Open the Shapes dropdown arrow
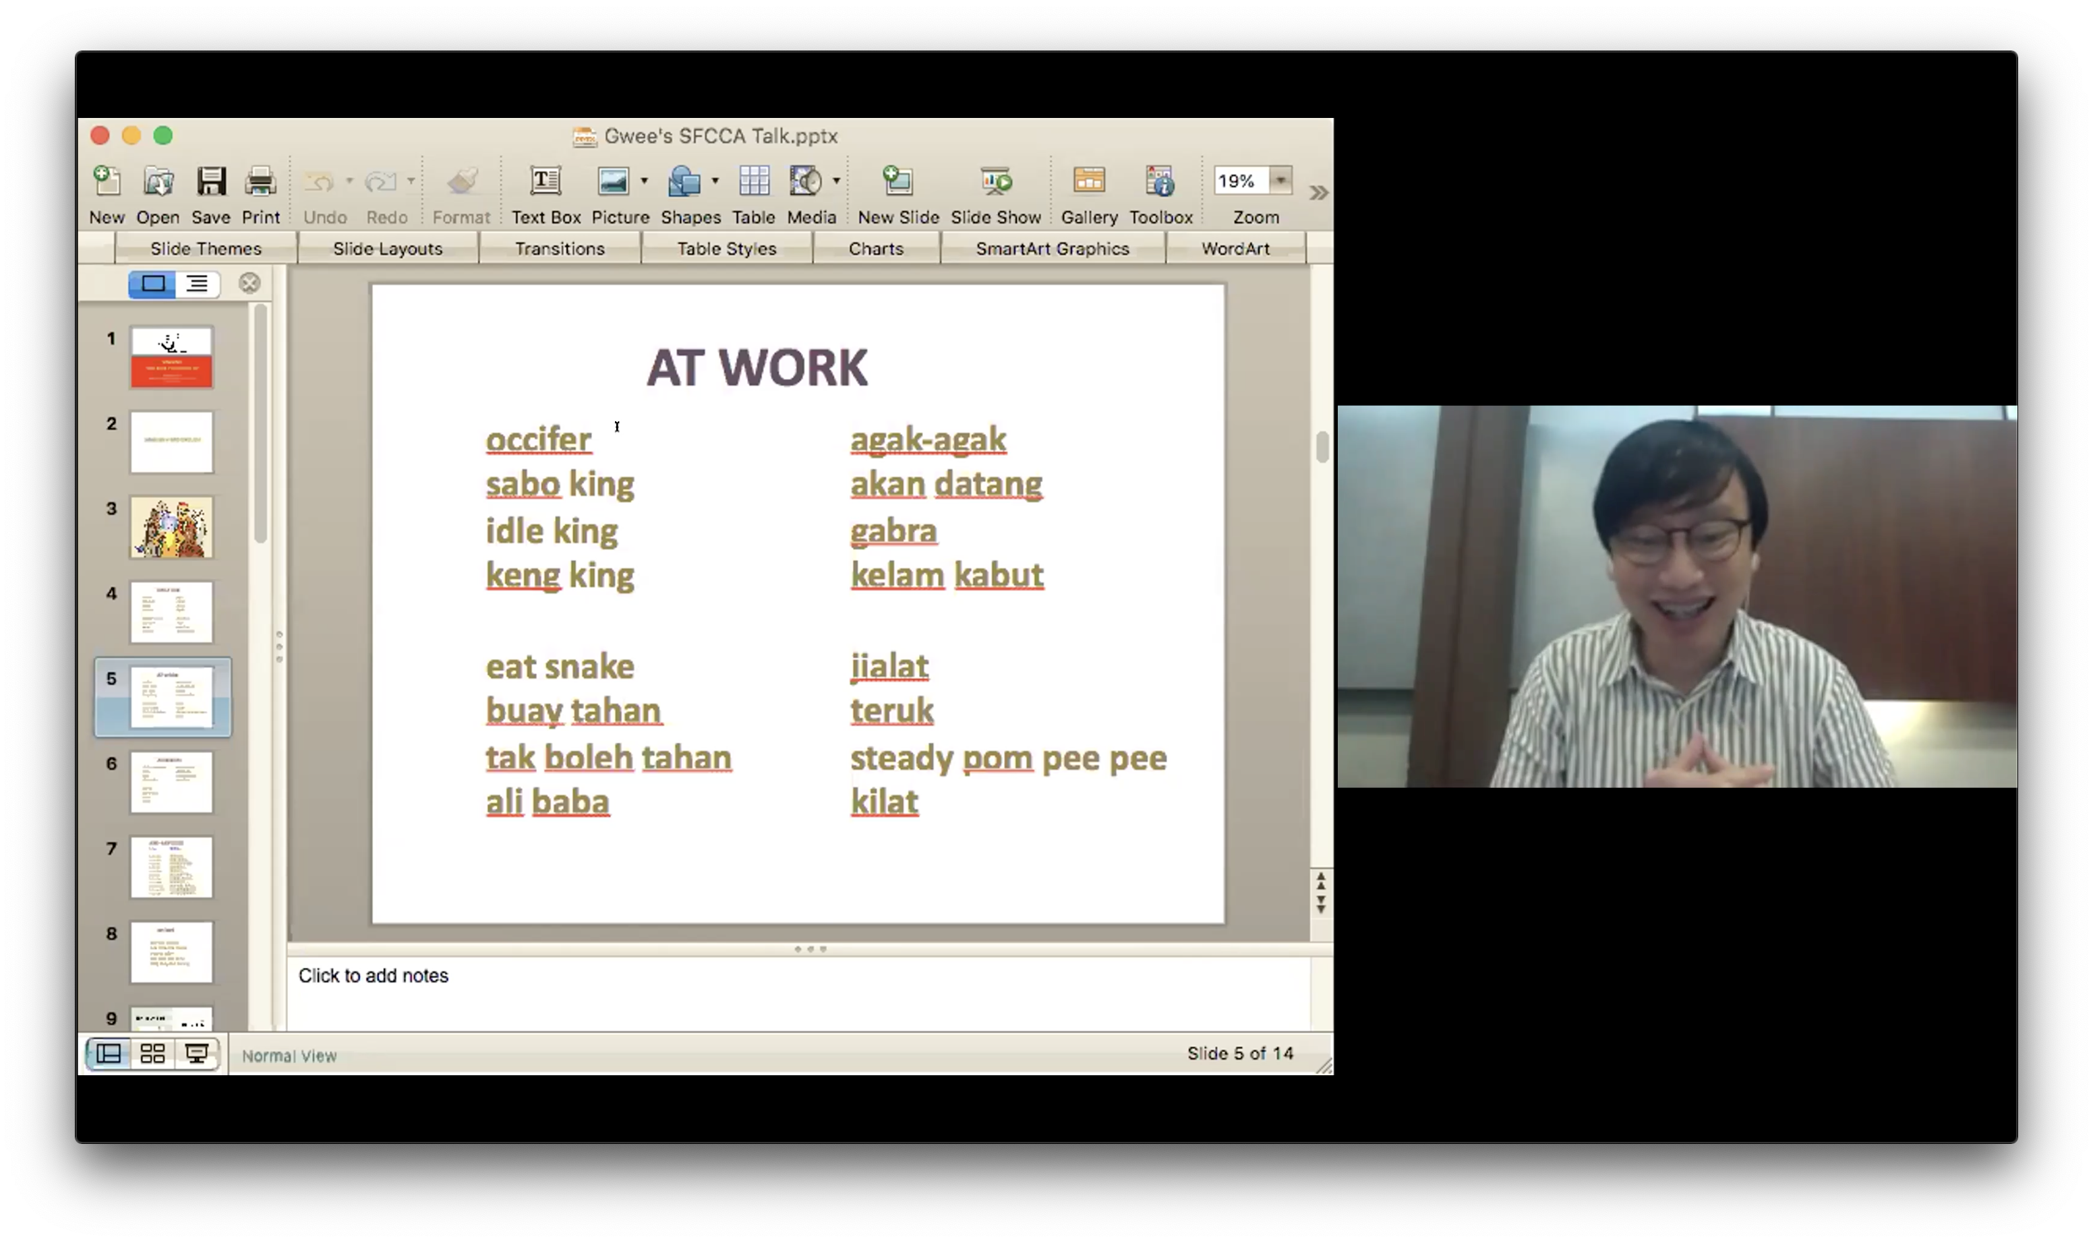Screen dimensions: 2093x1243 click(x=715, y=180)
